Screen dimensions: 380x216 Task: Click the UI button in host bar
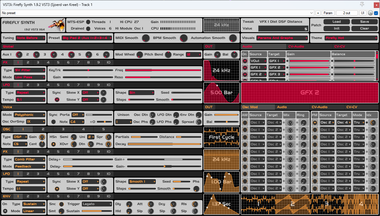pyautogui.click(x=363, y=13)
